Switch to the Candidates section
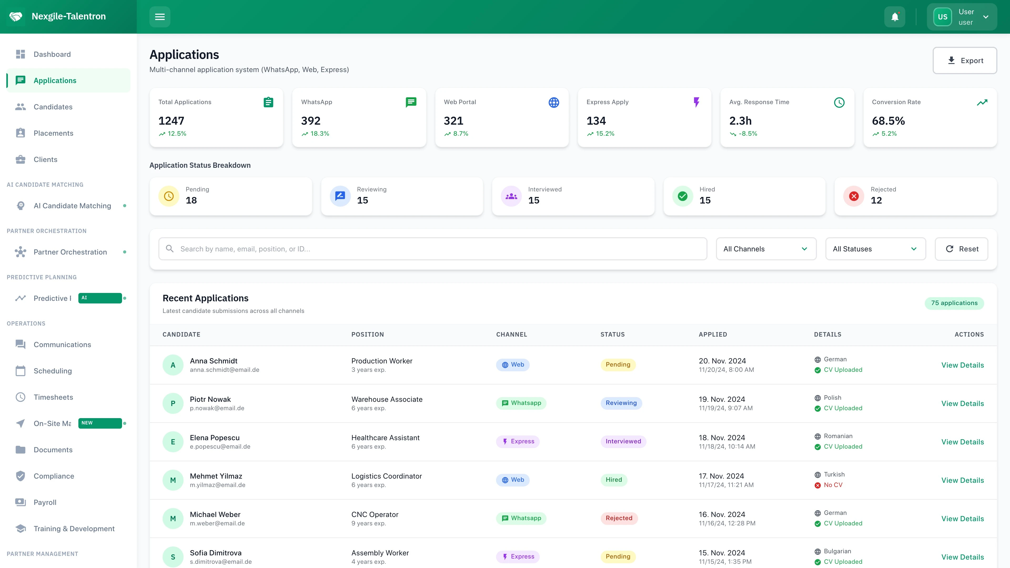The width and height of the screenshot is (1010, 568). 53,106
